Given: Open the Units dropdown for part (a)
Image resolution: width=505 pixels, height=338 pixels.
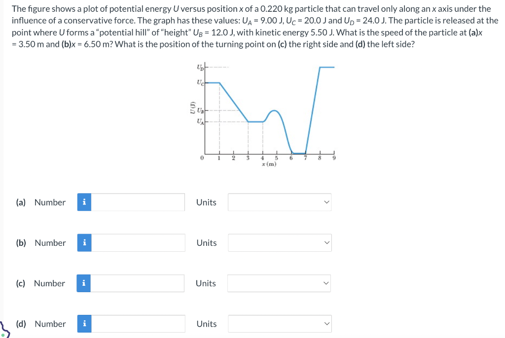Looking at the screenshot, I should 279,202.
